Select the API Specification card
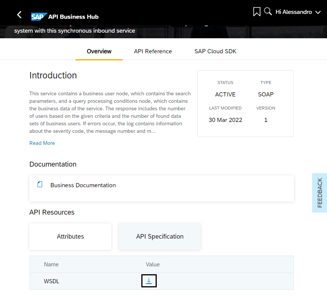The width and height of the screenshot is (327, 299). click(160, 236)
